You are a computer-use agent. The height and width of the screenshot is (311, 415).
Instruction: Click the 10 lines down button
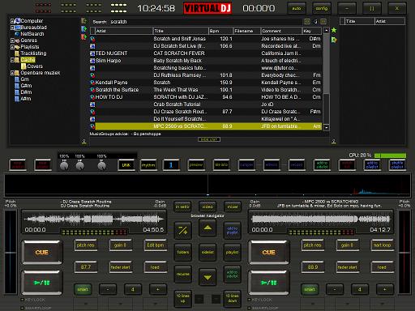(x=232, y=298)
